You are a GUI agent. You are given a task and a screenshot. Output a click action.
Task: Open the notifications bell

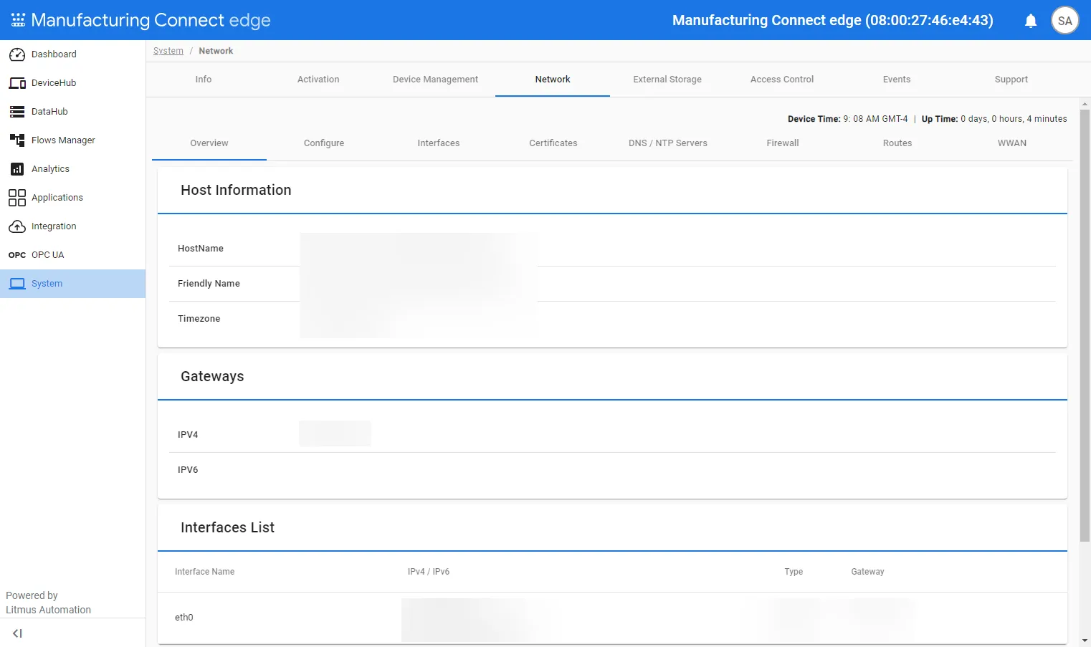(1031, 21)
